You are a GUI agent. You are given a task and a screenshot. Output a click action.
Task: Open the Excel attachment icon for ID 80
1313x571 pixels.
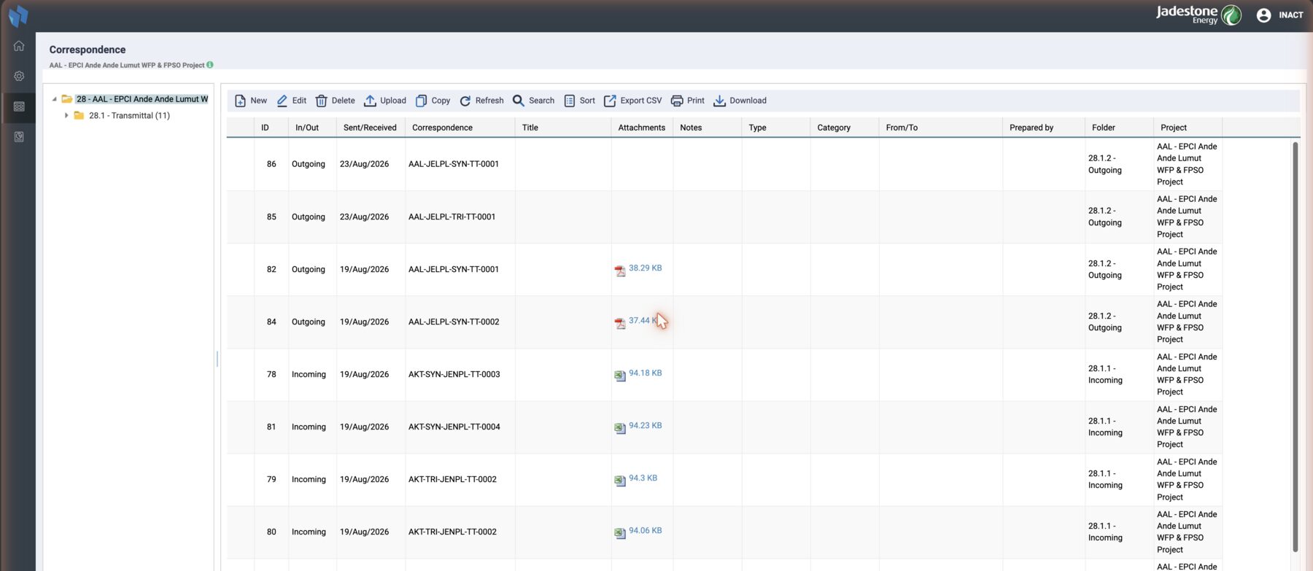(620, 533)
